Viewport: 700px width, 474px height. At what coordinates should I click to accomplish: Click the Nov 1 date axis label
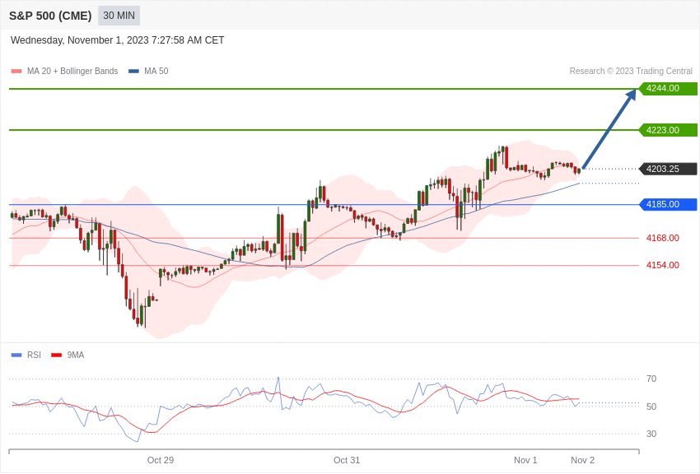[x=525, y=460]
